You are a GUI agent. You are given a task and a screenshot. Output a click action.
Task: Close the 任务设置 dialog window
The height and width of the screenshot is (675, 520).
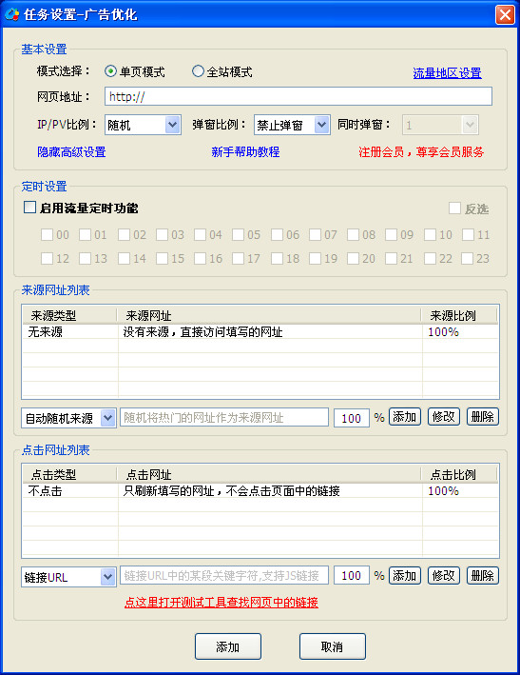[x=505, y=14]
